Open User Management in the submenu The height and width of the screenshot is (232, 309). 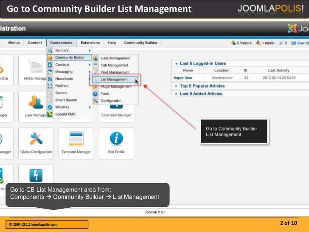click(115, 58)
